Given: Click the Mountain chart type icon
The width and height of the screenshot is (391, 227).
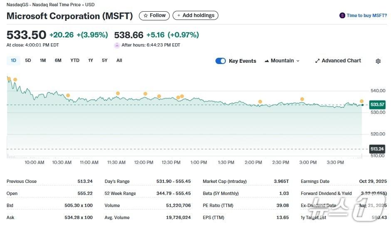Looking at the screenshot, I should tap(267, 61).
